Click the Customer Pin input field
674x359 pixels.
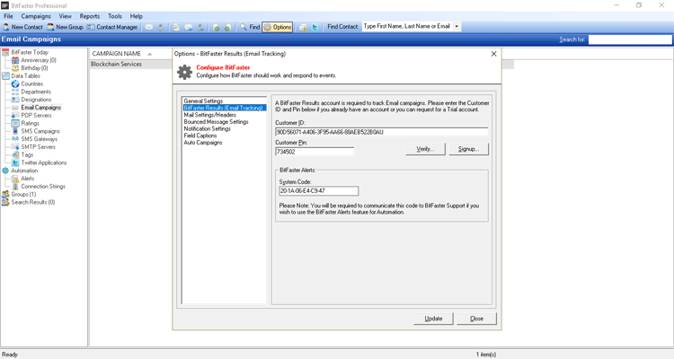coord(315,152)
